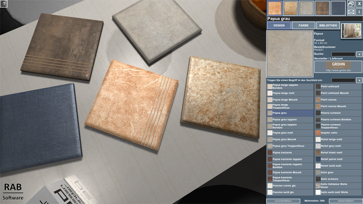
Task: Select Salto Volldekor Welle braun
Action: pos(338,185)
